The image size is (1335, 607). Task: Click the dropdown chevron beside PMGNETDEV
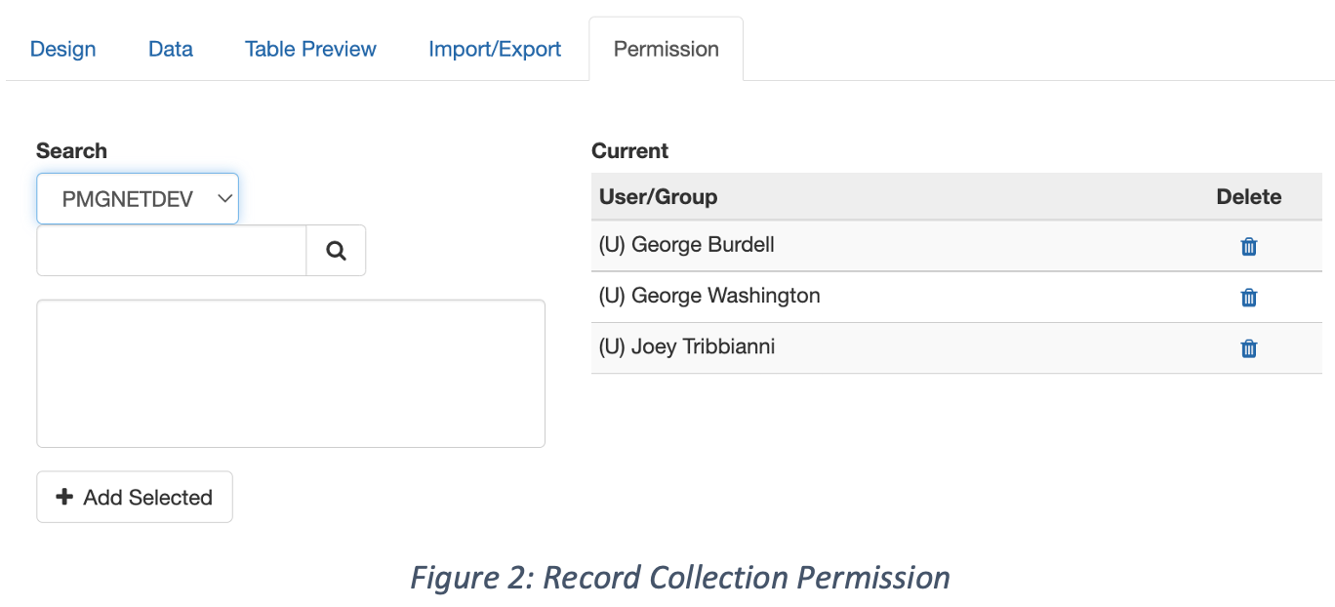223,199
